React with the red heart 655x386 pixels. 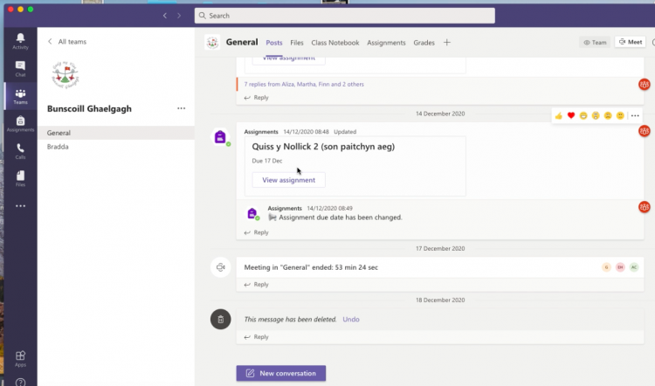coord(571,116)
